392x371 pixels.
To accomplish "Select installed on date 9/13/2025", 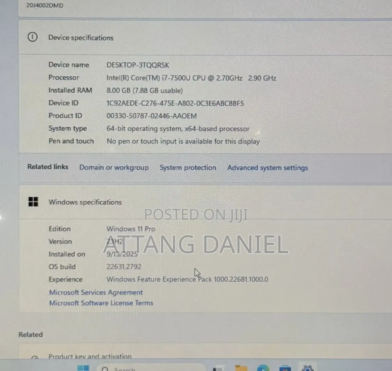I will pos(122,254).
